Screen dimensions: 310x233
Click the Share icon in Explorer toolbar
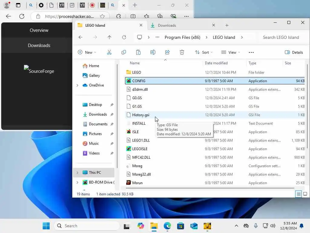tap(167, 52)
